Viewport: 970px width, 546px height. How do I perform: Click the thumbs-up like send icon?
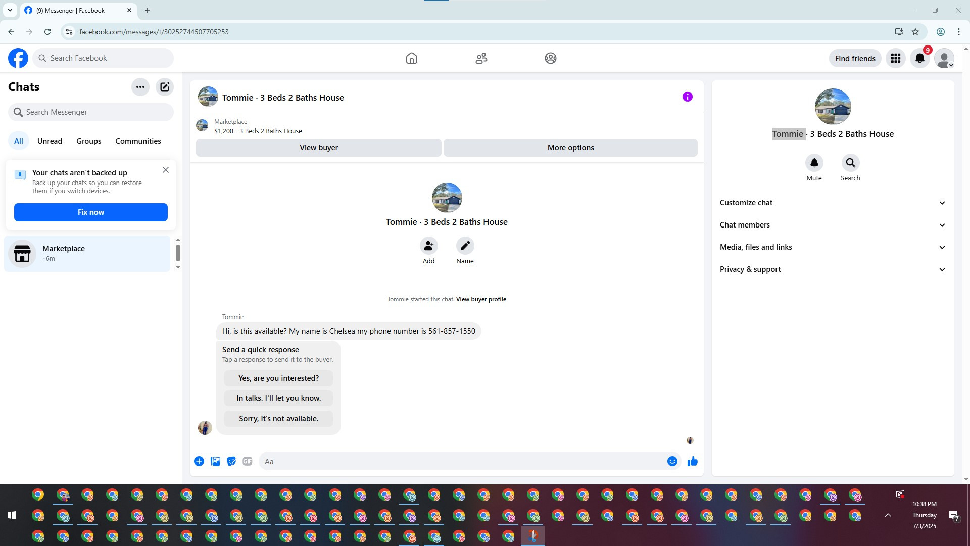pyautogui.click(x=692, y=461)
